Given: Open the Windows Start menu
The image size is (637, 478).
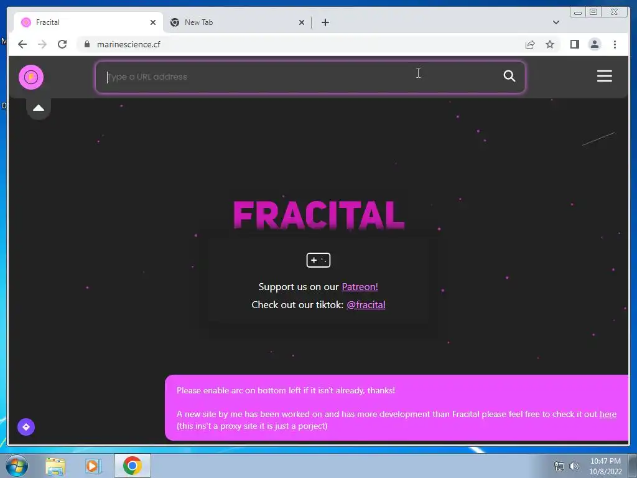Looking at the screenshot, I should click(x=17, y=466).
